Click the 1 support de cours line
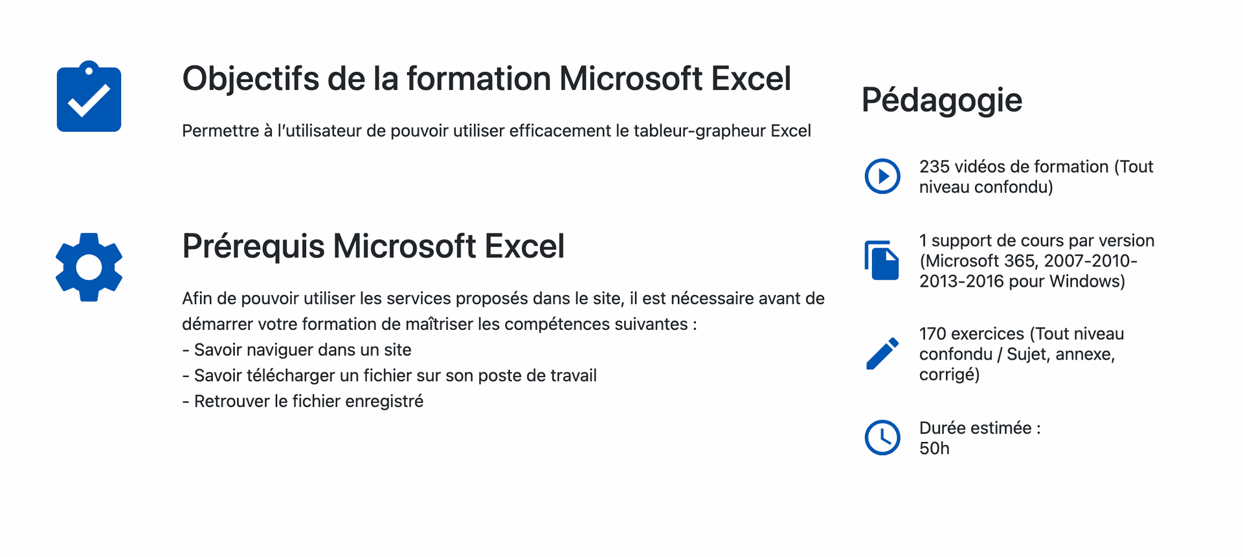The width and height of the screenshot is (1243, 557). pos(1036,241)
